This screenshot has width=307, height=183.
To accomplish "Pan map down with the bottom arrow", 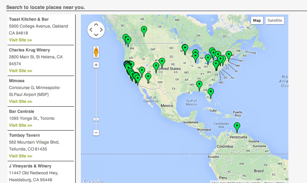I will [x=96, y=35].
